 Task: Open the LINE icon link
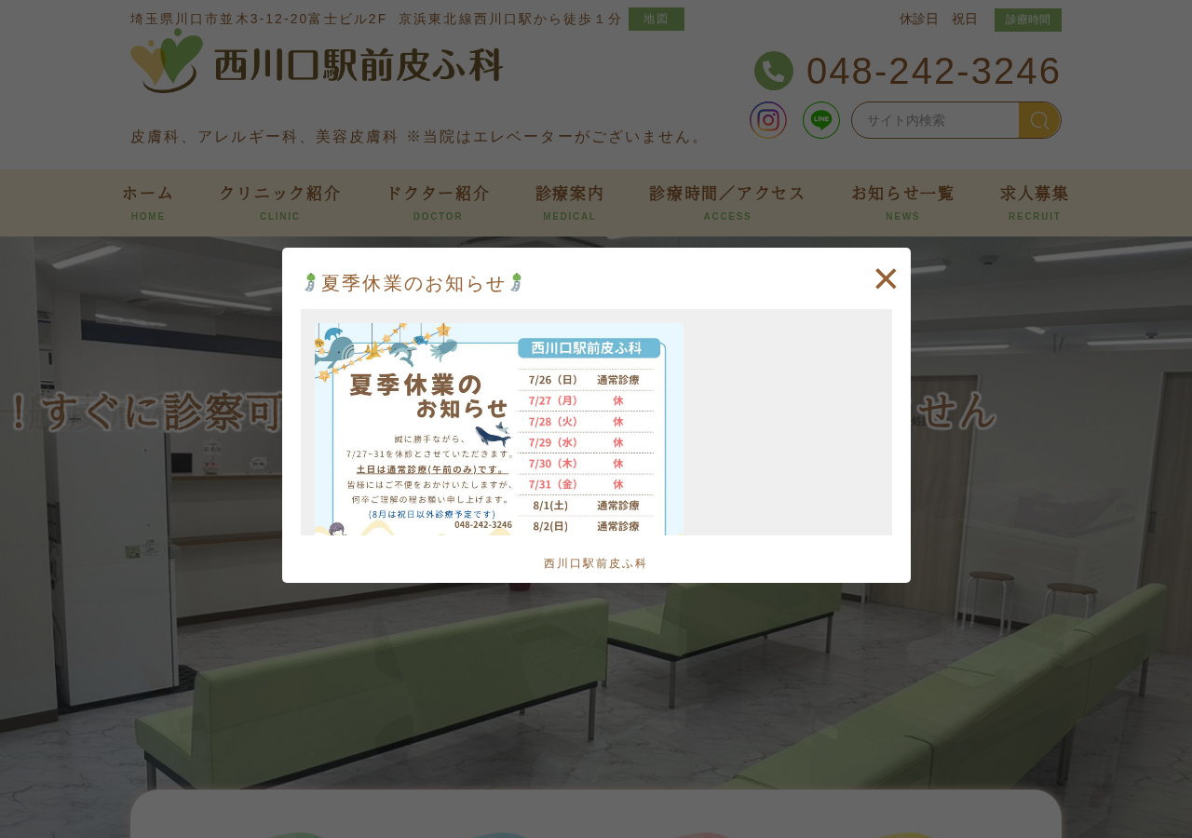tap(821, 120)
